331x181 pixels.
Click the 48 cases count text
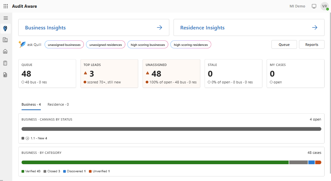pos(314,153)
